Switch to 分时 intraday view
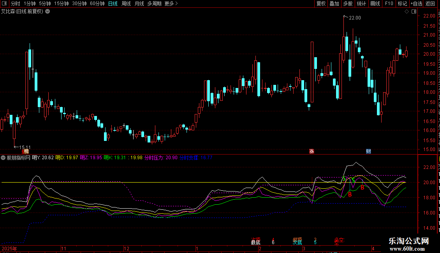 [x=16, y=4]
